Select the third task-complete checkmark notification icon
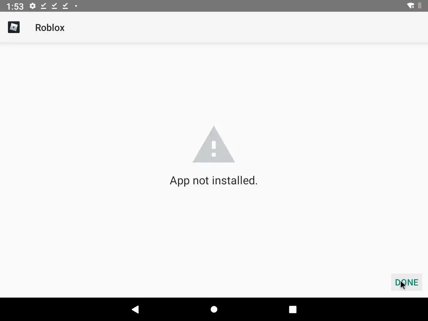The height and width of the screenshot is (321, 428). pos(65,6)
